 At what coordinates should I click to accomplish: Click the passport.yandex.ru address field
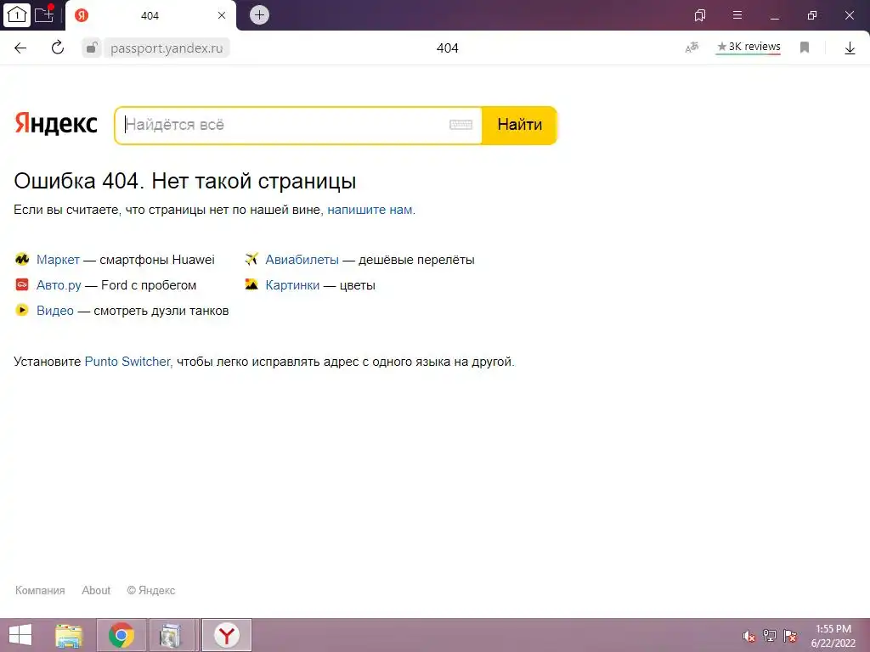click(167, 48)
